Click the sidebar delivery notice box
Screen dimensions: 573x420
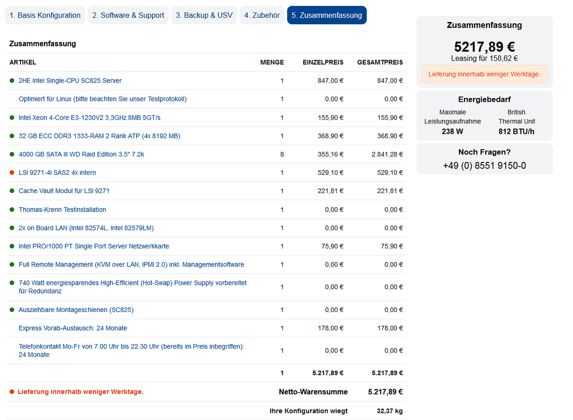point(484,75)
